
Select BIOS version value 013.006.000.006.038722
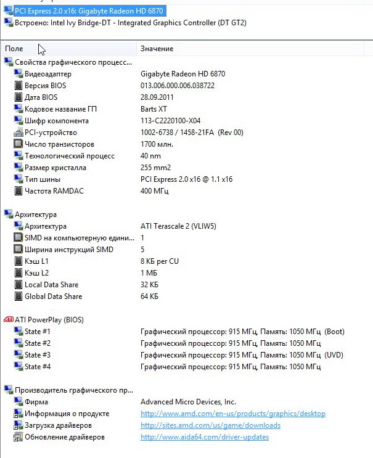pyautogui.click(x=178, y=85)
